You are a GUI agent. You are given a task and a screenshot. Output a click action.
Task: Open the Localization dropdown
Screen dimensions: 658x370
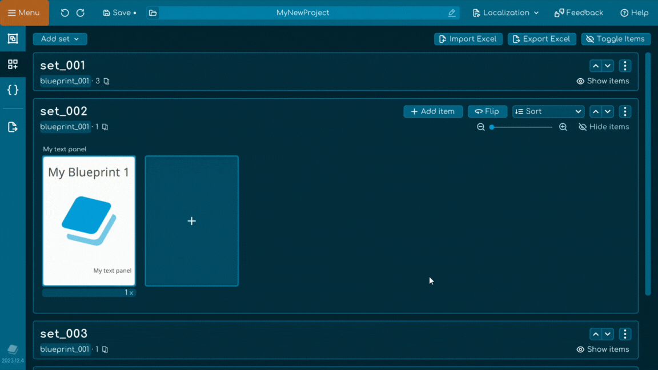[x=505, y=13]
